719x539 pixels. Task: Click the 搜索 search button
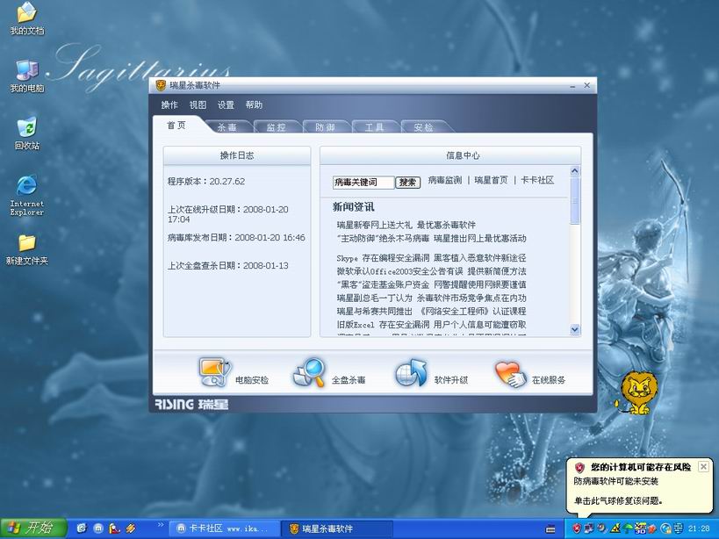[407, 183]
